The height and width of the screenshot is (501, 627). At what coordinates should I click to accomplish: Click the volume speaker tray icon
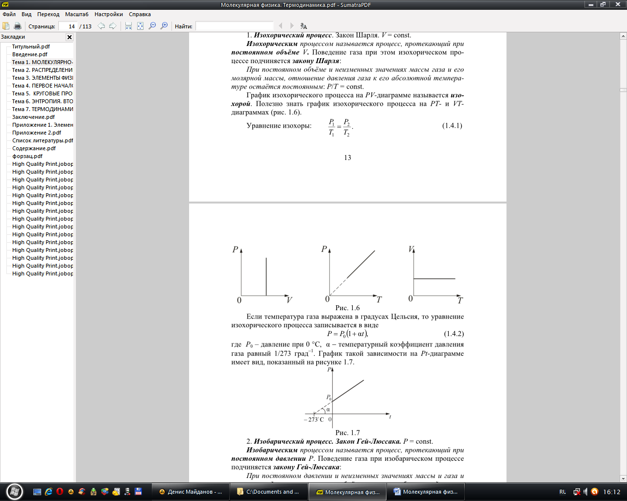[x=586, y=492]
